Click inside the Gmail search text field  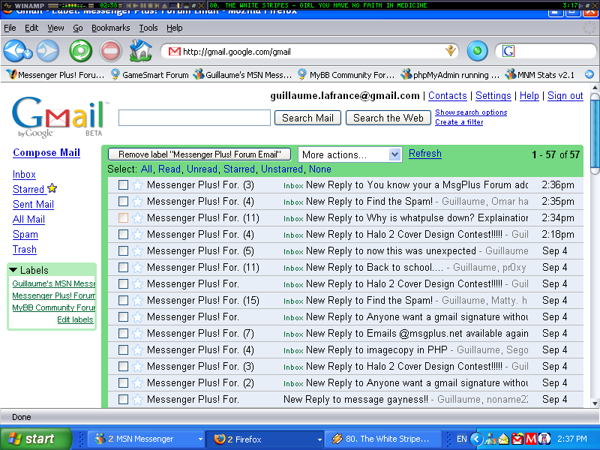(194, 118)
